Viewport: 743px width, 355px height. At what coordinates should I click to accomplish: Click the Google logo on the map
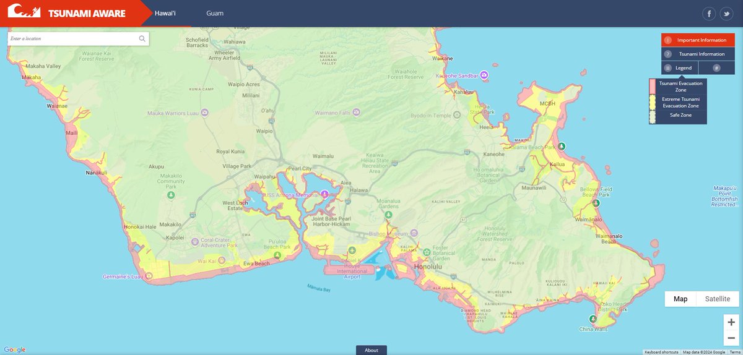tap(14, 350)
